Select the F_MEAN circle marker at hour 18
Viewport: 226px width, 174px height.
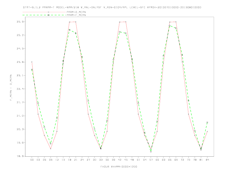[x=69, y=30]
